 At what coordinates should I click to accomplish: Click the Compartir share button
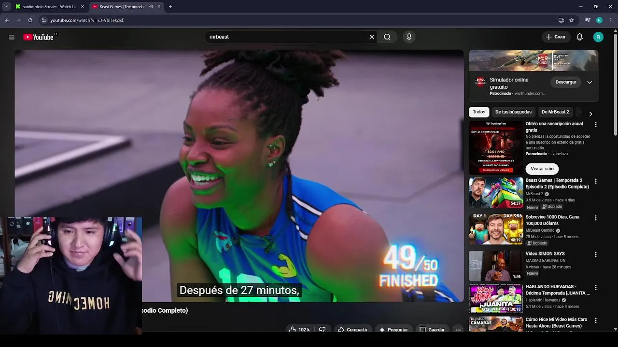coord(353,330)
